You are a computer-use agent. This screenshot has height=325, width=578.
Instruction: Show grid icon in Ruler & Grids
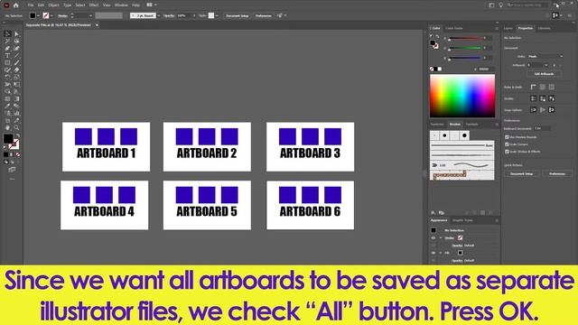[542, 87]
